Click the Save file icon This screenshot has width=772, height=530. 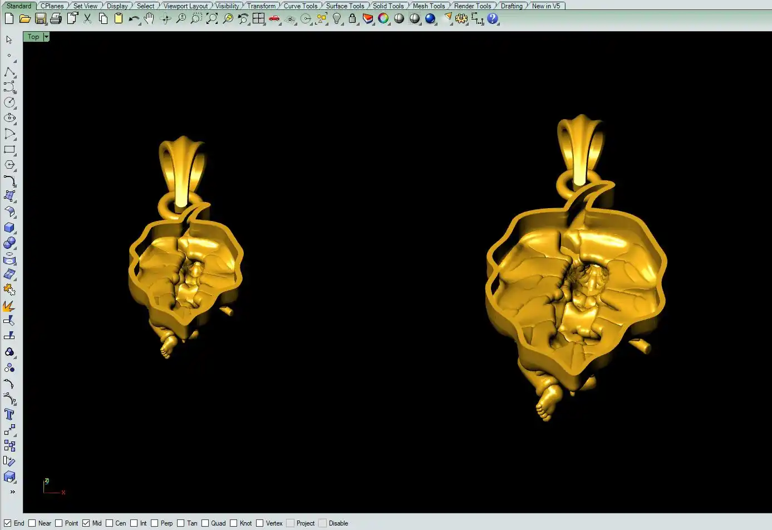[x=40, y=18]
